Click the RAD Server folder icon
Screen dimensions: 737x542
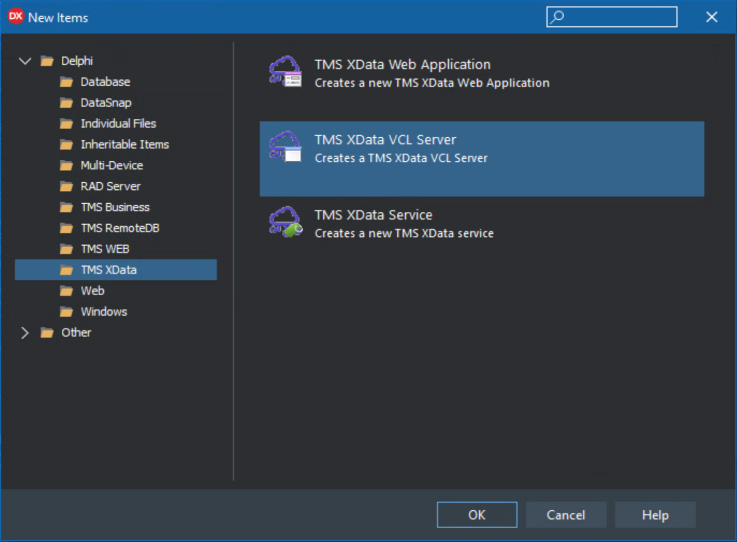pos(67,187)
